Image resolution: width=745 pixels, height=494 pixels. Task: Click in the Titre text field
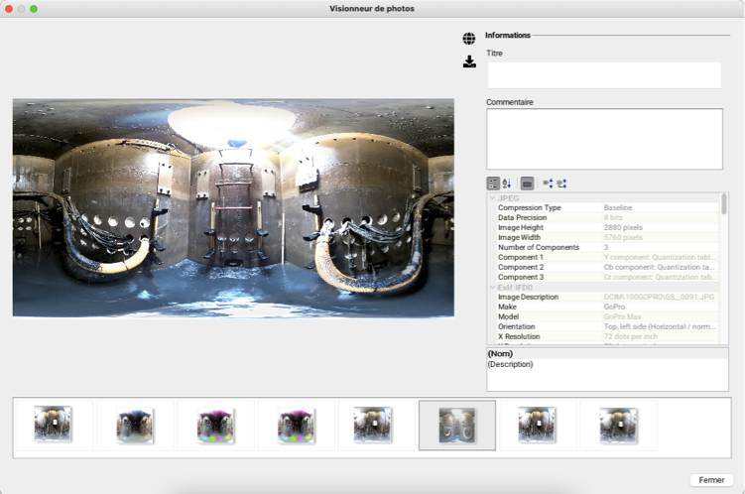603,75
